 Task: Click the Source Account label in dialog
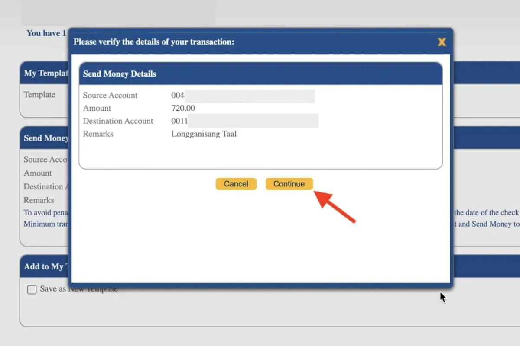click(x=110, y=96)
